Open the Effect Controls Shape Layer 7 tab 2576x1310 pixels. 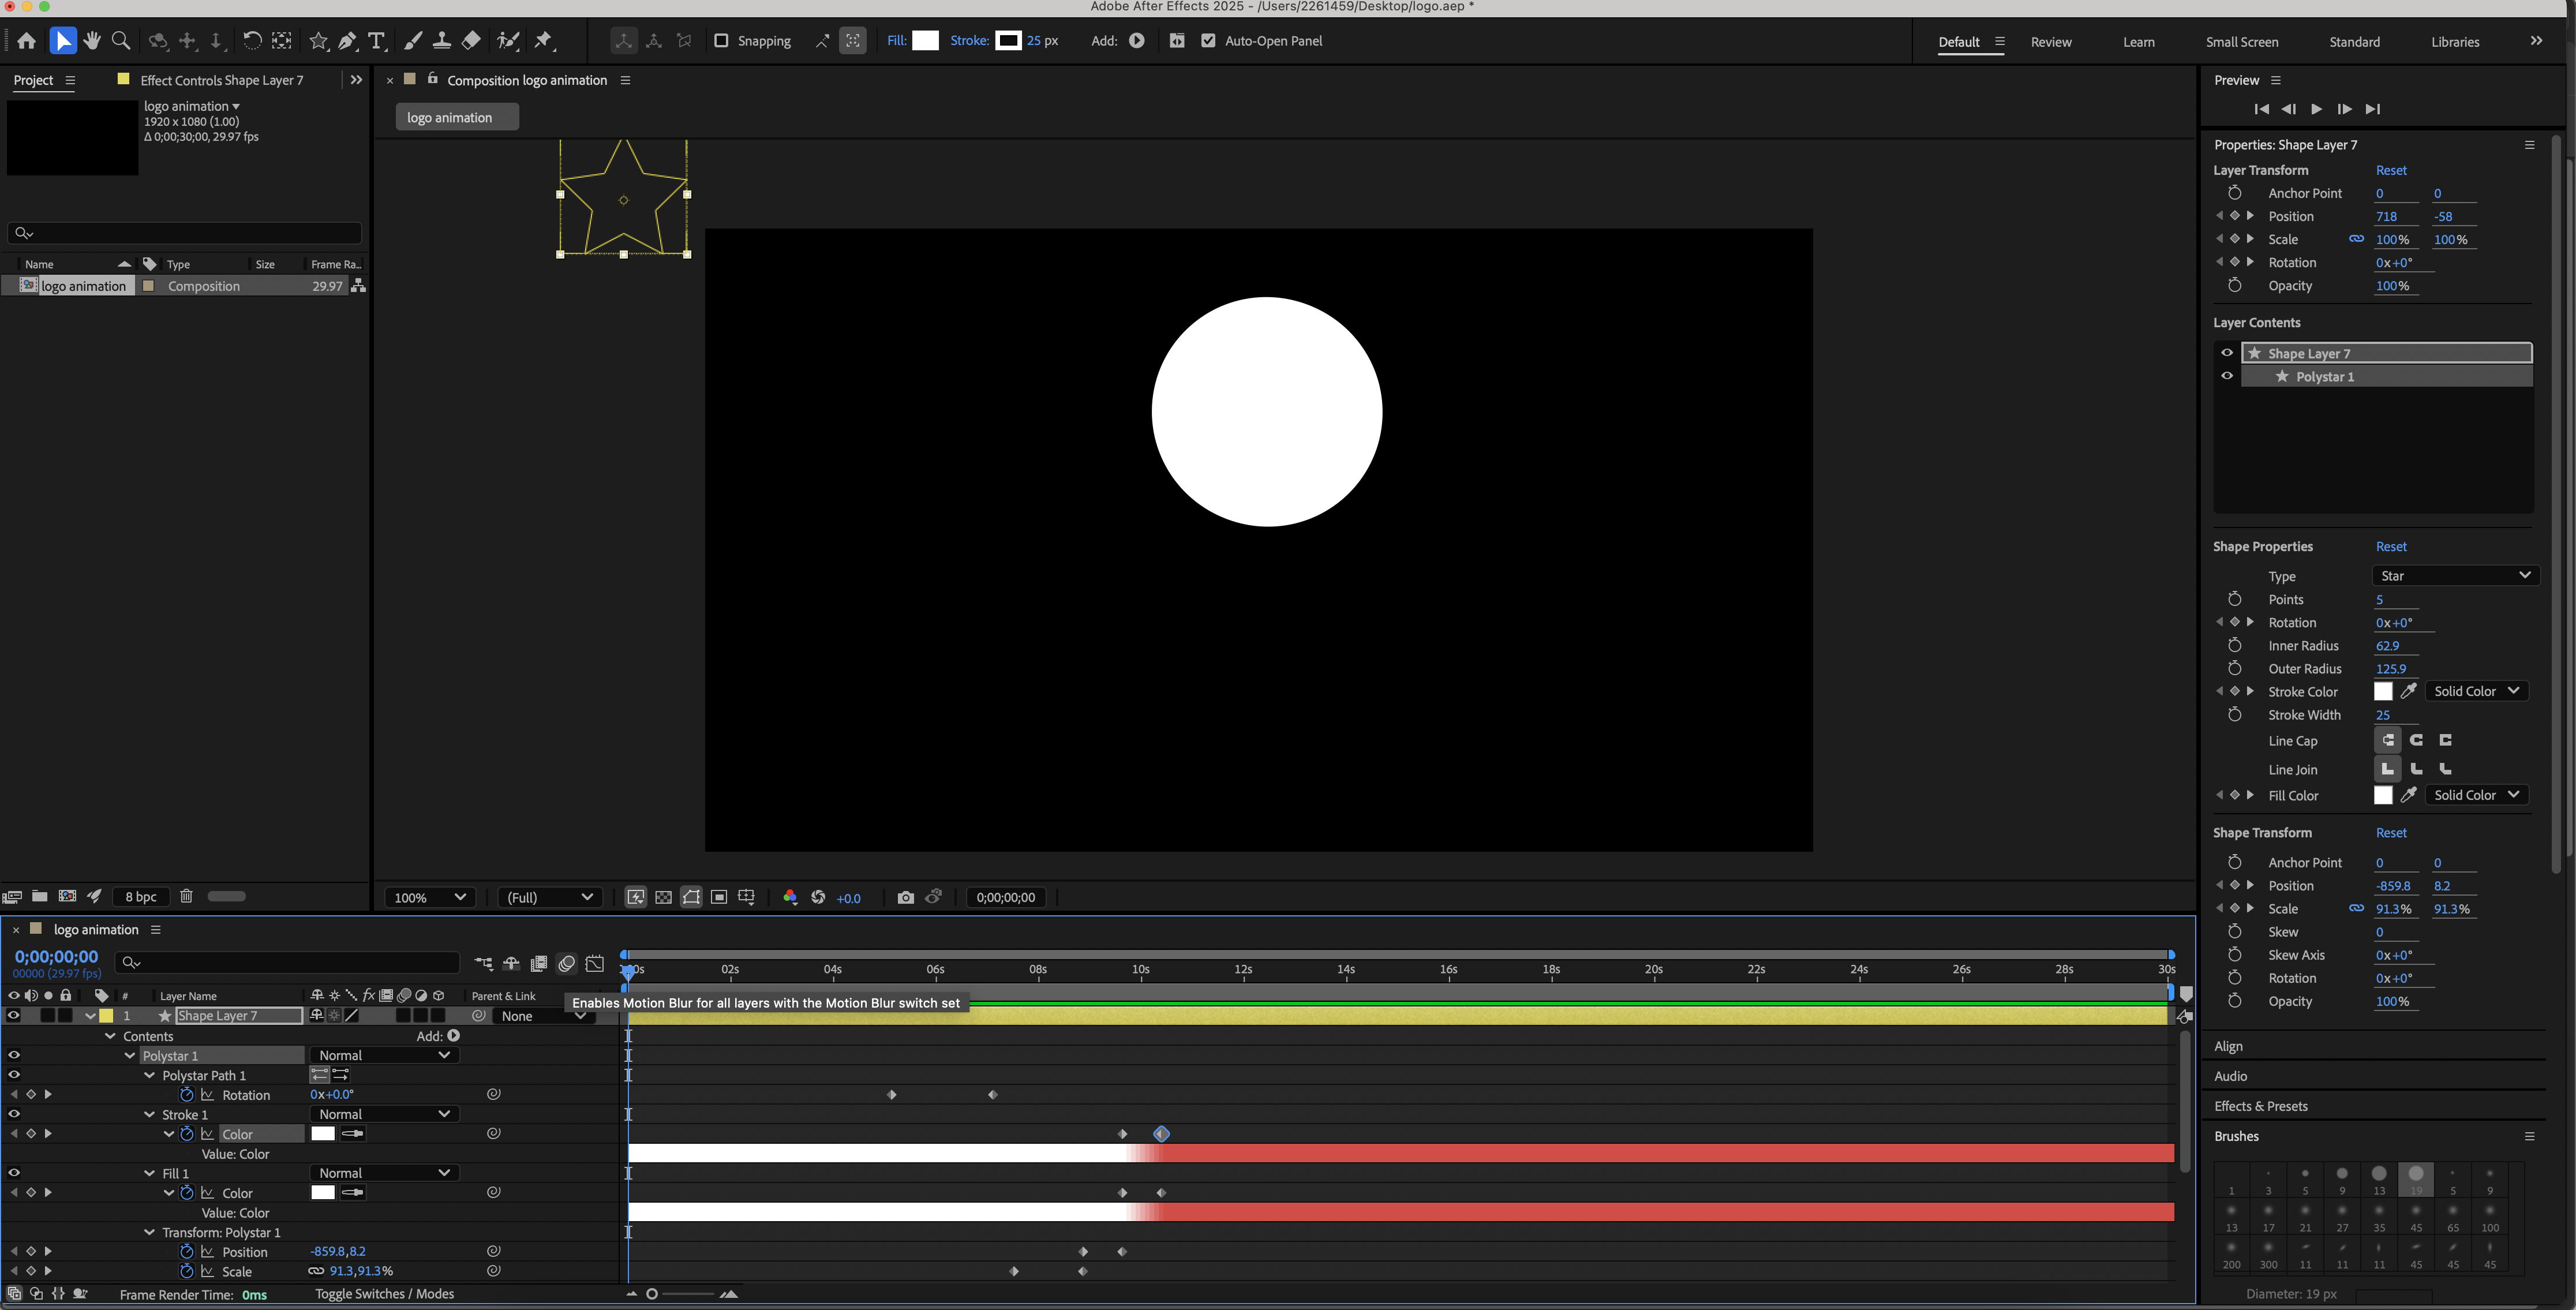tap(221, 80)
